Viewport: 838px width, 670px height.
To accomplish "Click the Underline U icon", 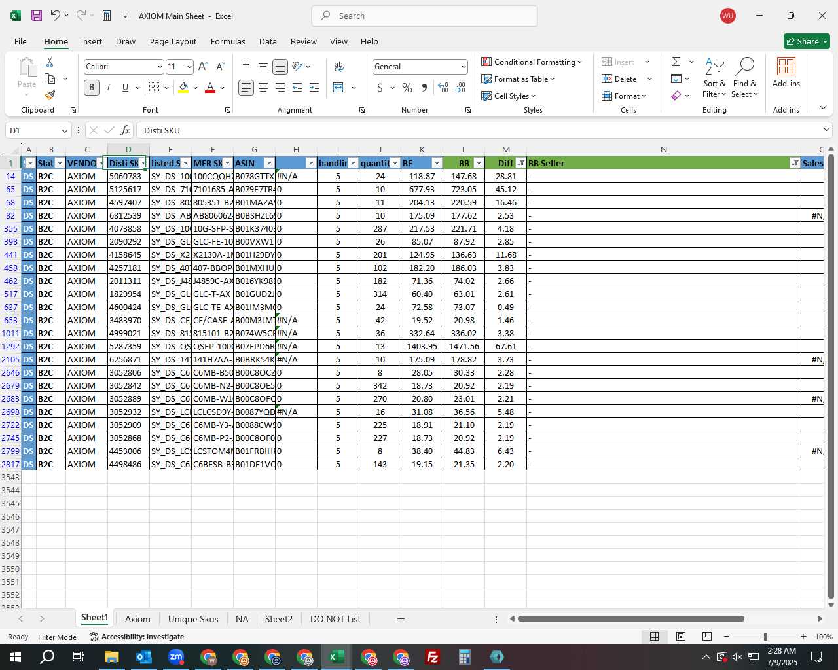I will pyautogui.click(x=125, y=88).
